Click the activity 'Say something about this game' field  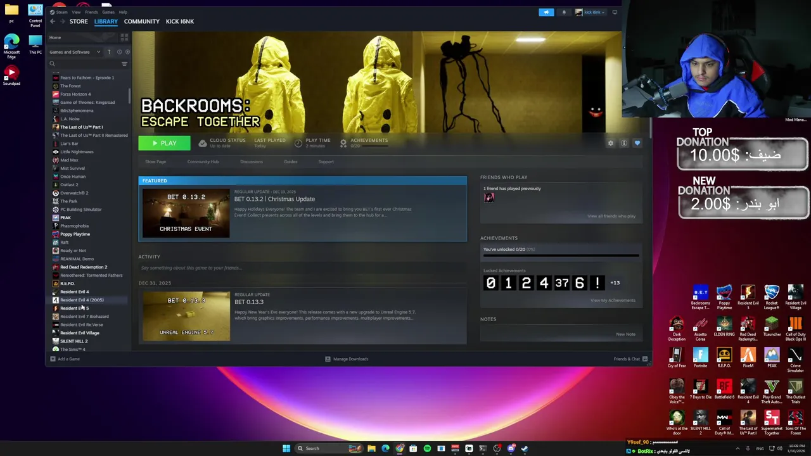coord(302,268)
